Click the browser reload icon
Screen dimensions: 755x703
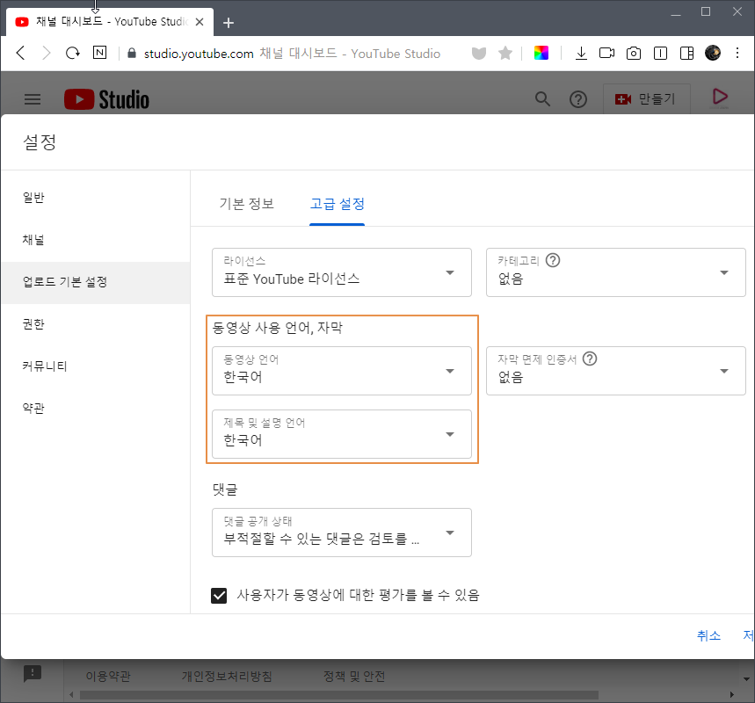[73, 53]
